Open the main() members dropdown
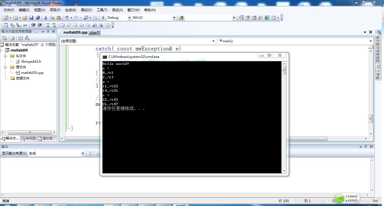Image resolution: width=384 pixels, height=206 pixels. tap(371, 41)
